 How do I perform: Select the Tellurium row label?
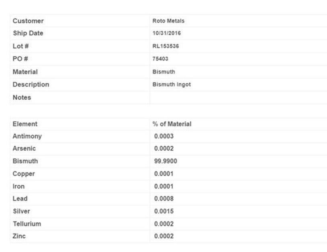pyautogui.click(x=27, y=223)
